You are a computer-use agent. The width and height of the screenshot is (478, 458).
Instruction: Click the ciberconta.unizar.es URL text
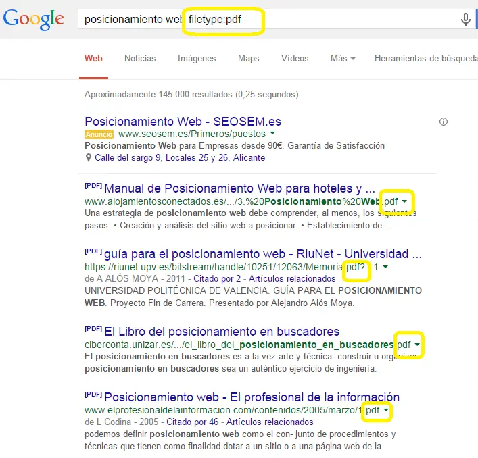click(x=248, y=345)
